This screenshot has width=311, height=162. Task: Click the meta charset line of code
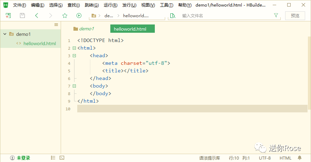coord(136,63)
